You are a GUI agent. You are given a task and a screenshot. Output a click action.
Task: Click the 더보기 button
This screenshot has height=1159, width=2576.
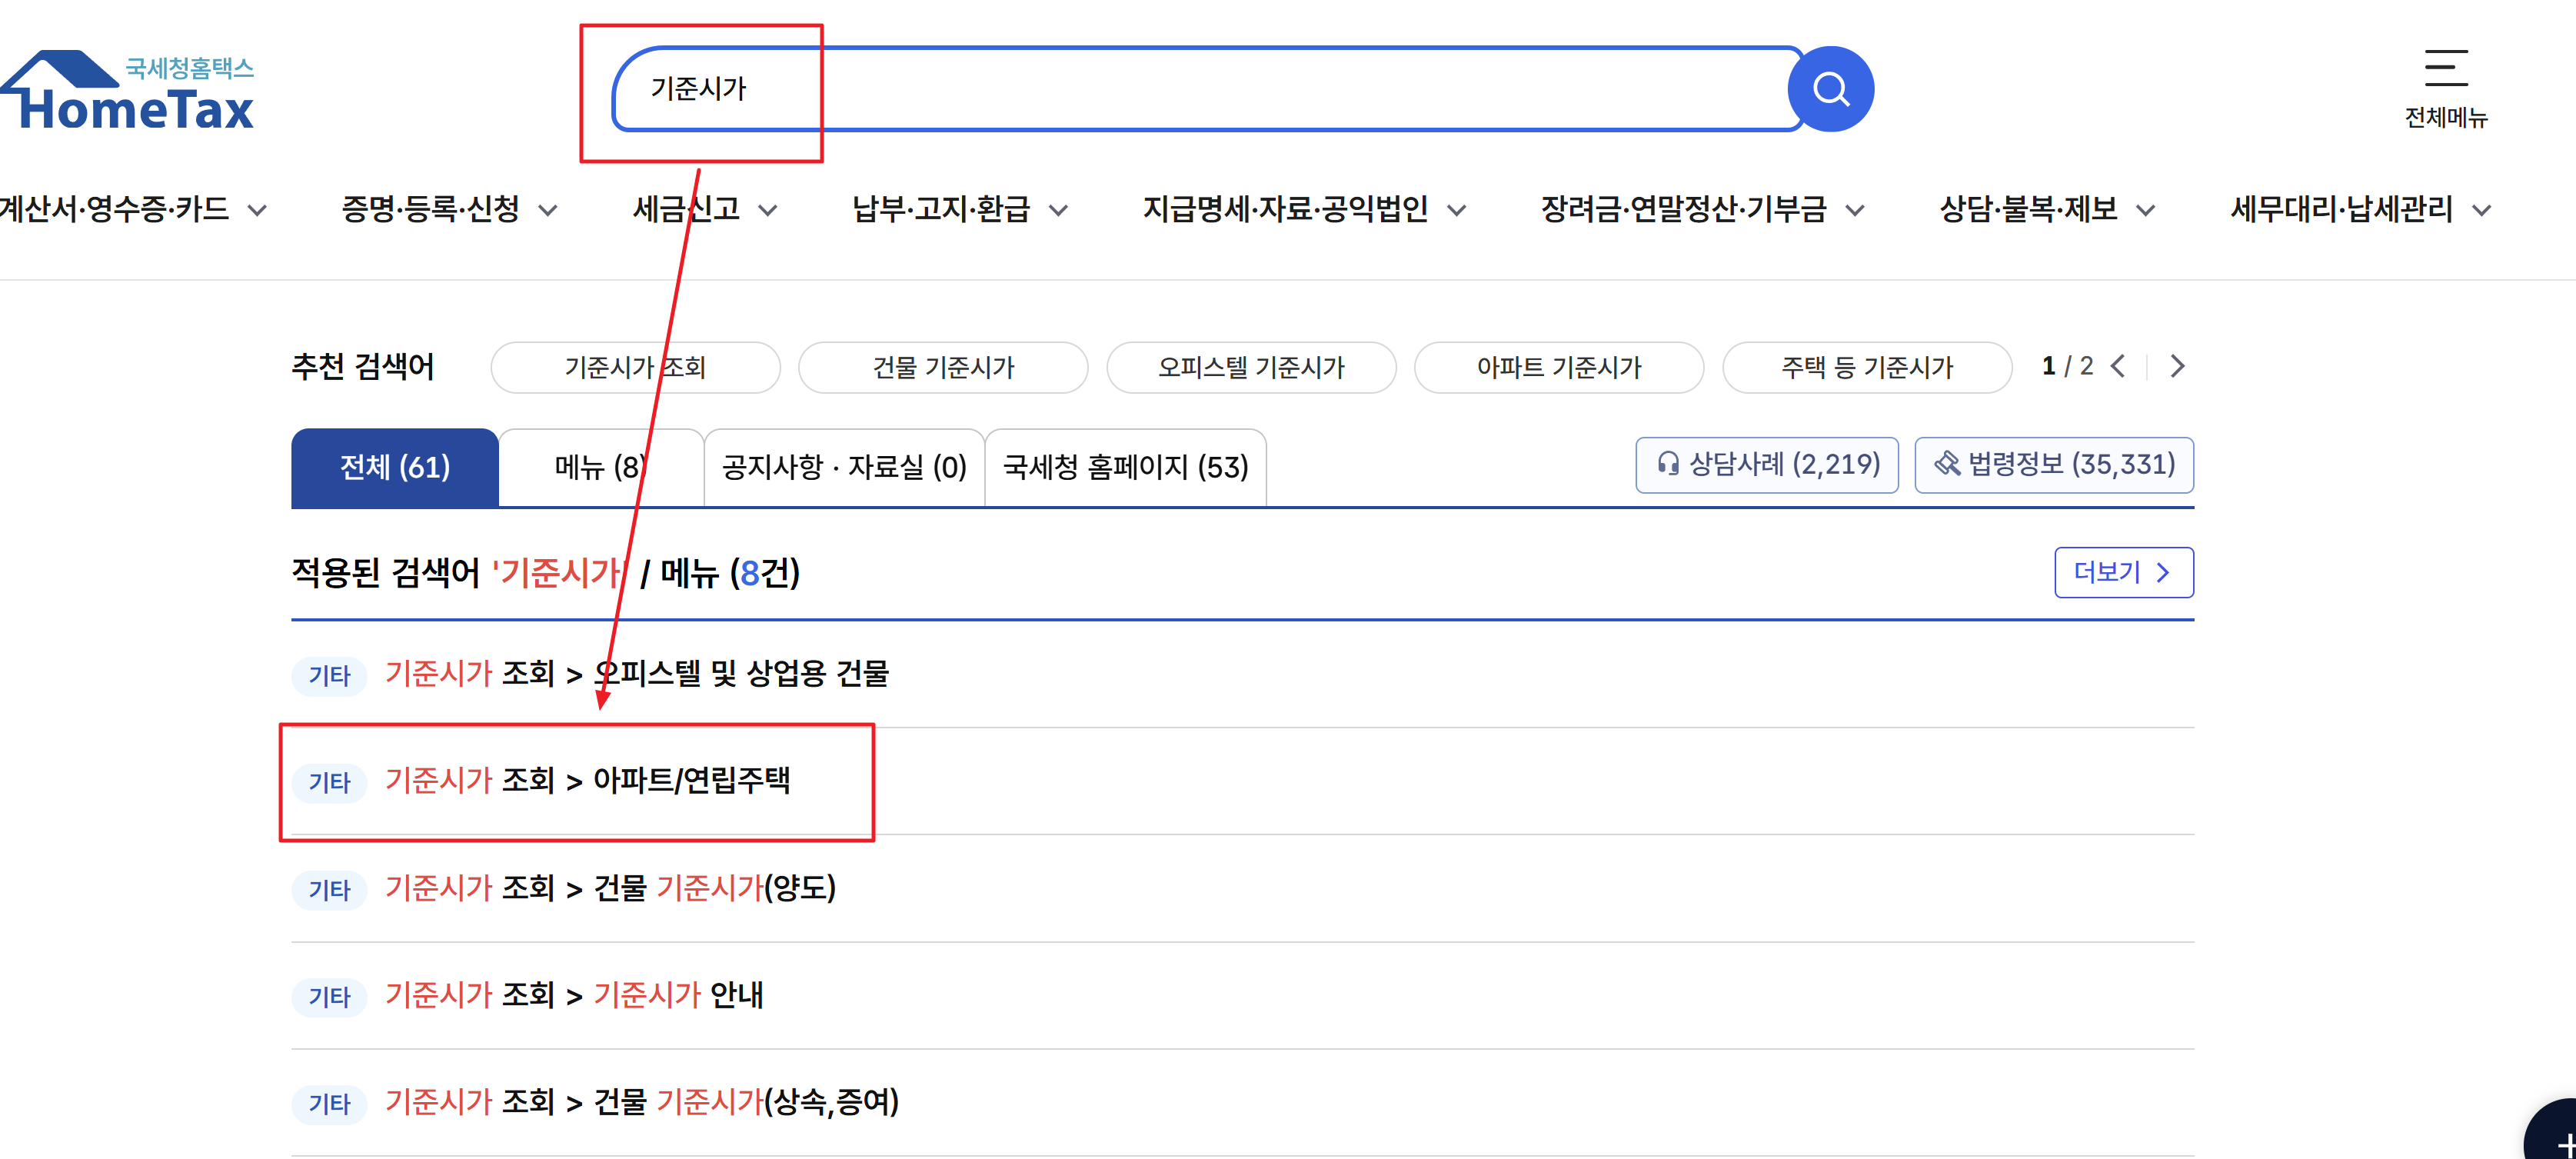click(2123, 572)
